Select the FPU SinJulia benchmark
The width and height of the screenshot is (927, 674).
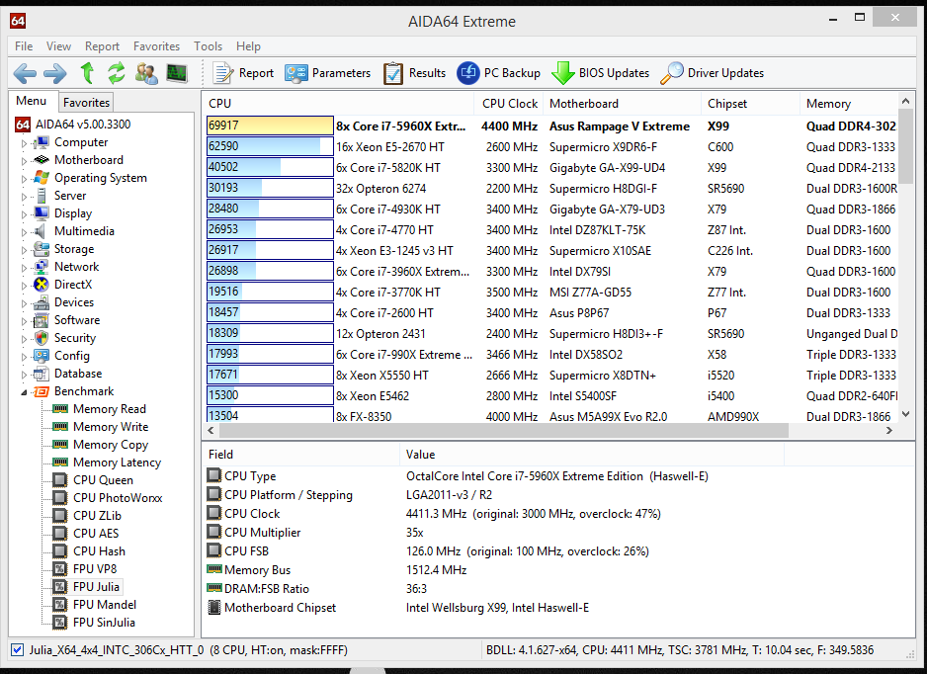(x=104, y=622)
